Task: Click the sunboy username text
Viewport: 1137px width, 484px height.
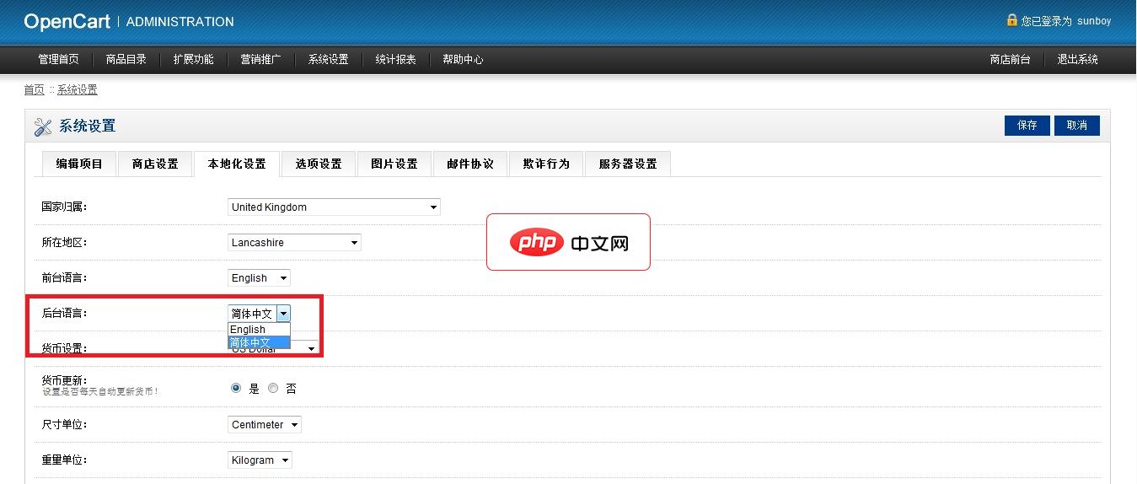Action: click(x=1094, y=21)
